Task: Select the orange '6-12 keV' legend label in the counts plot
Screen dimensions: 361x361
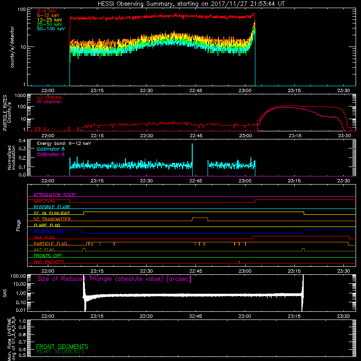Action: point(48,15)
